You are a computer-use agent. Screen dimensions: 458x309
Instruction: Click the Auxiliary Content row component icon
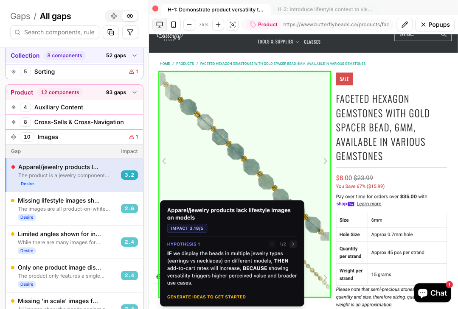14,107
